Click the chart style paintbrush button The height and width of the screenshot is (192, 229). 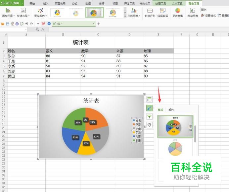tap(149, 108)
